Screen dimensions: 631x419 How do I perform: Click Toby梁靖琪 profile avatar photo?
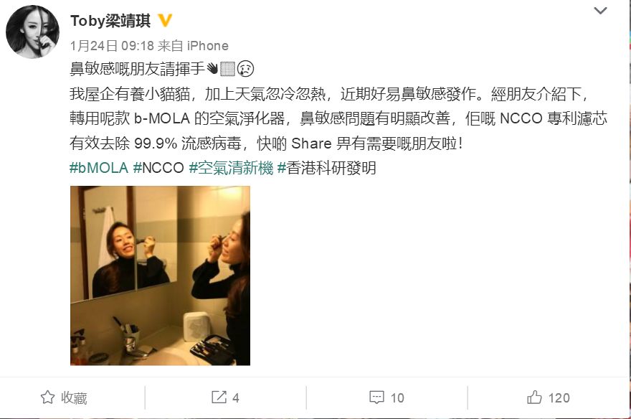[x=32, y=32]
